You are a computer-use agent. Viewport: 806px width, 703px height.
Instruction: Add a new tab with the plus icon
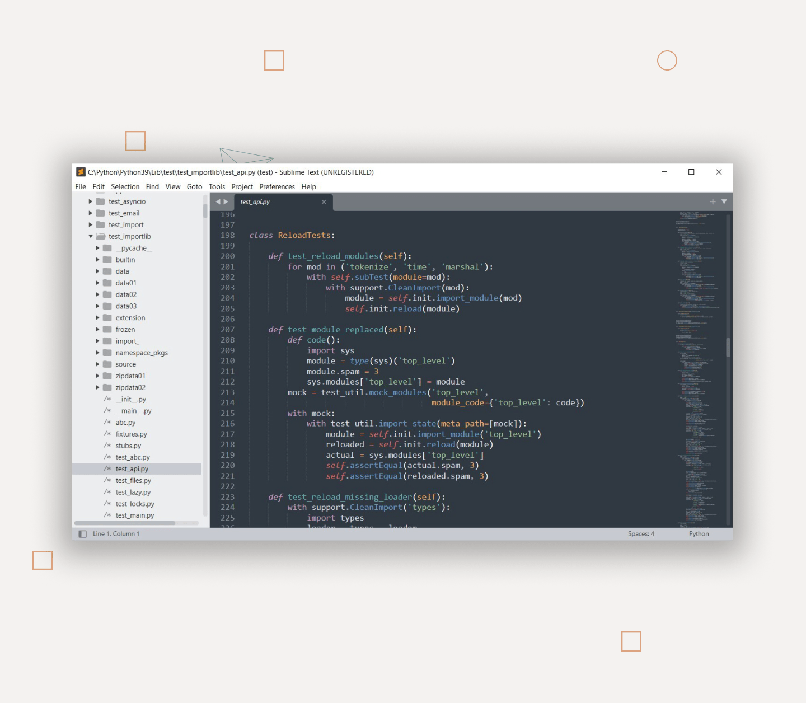713,201
